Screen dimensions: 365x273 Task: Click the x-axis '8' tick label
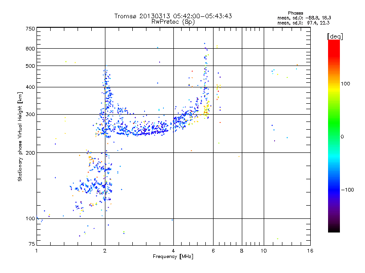[242, 251]
